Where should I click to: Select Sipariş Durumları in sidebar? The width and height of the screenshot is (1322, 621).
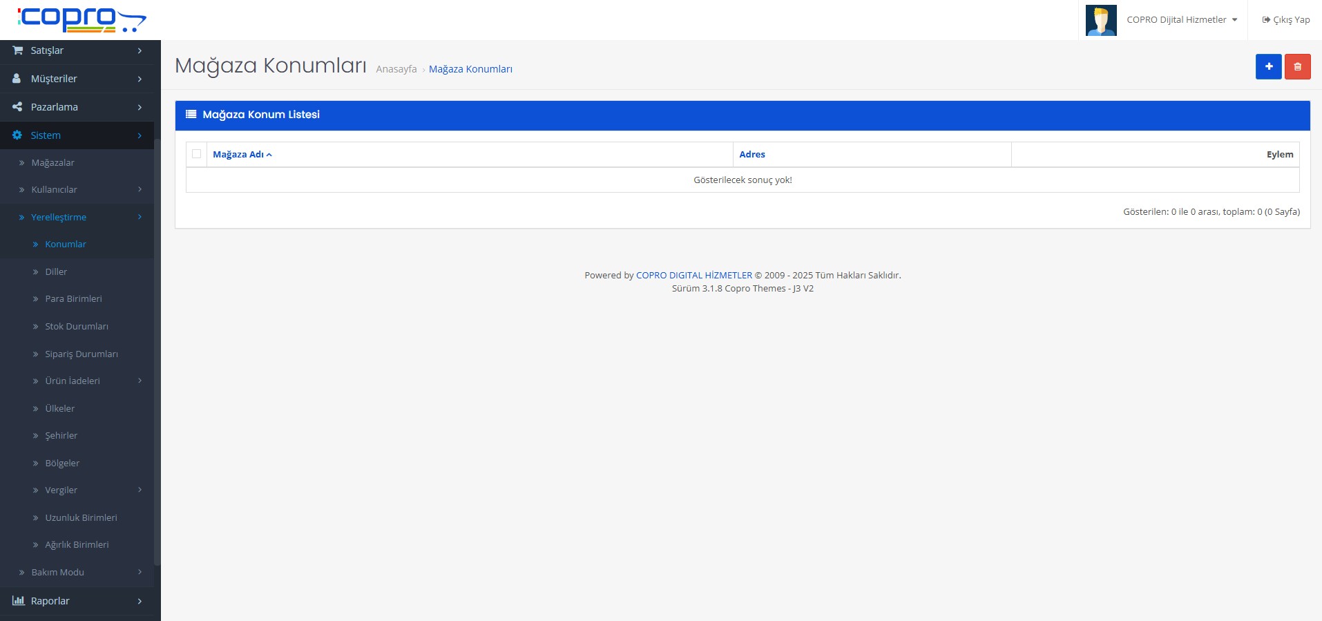click(x=82, y=354)
